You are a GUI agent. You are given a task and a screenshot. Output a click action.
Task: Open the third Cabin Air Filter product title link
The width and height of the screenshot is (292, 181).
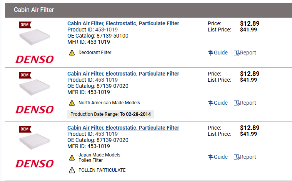point(123,128)
